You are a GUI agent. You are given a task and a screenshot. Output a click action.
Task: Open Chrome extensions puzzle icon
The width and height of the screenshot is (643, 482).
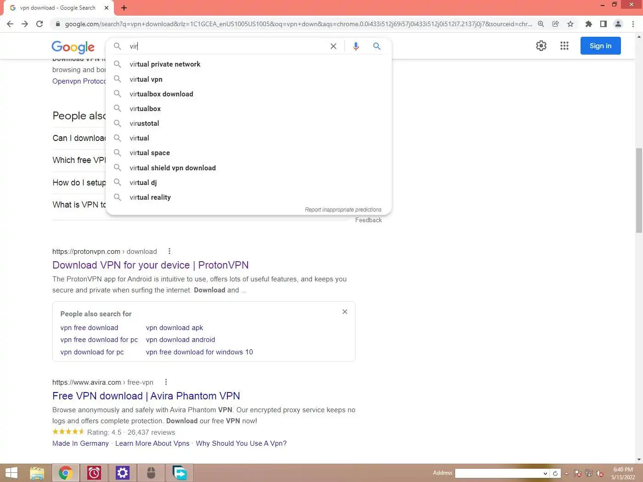click(588, 24)
